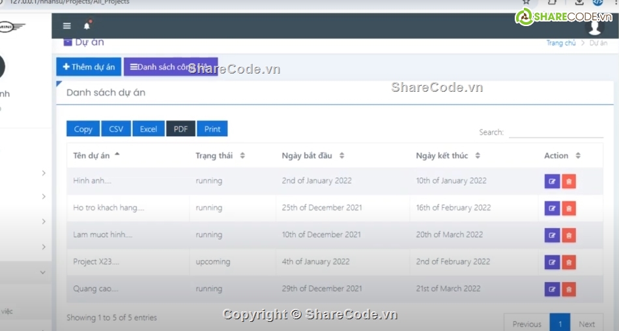Click '16th of February 2022' end date
Image resolution: width=619 pixels, height=331 pixels.
pos(453,208)
